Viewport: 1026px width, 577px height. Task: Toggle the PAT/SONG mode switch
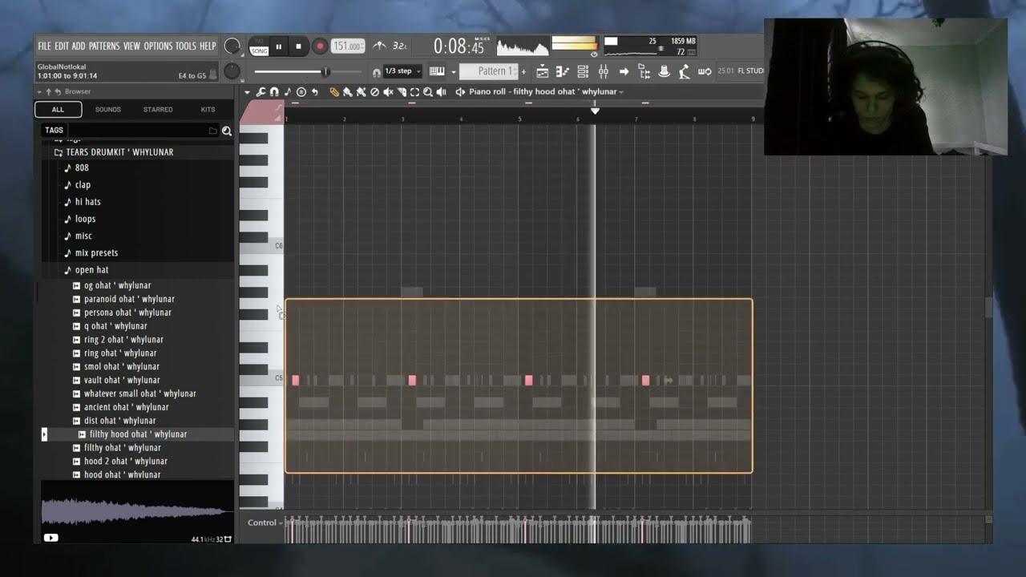coord(259,46)
